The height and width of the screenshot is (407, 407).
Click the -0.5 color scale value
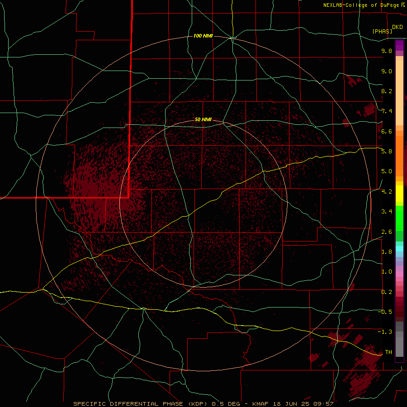[385, 312]
